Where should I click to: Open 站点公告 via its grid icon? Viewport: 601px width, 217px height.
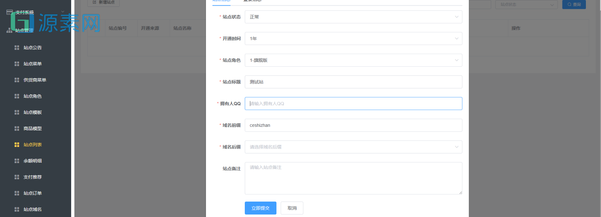pos(17,47)
